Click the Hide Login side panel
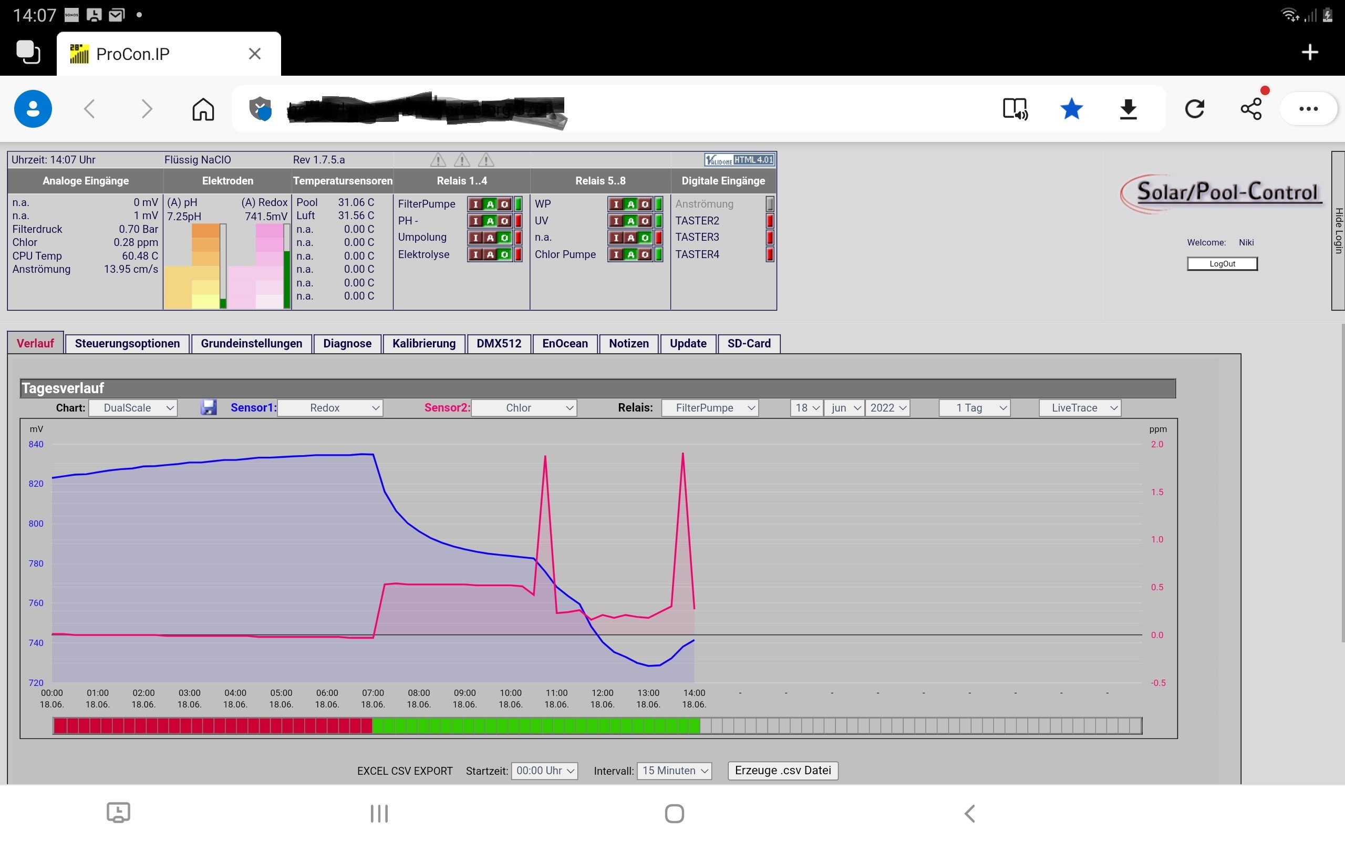 coord(1338,230)
